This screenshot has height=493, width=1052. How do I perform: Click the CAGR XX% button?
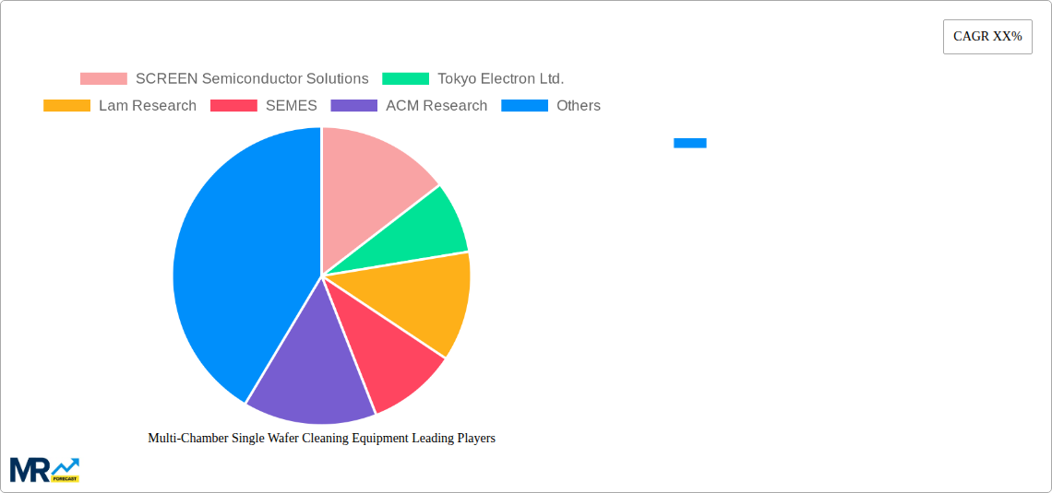tap(987, 37)
